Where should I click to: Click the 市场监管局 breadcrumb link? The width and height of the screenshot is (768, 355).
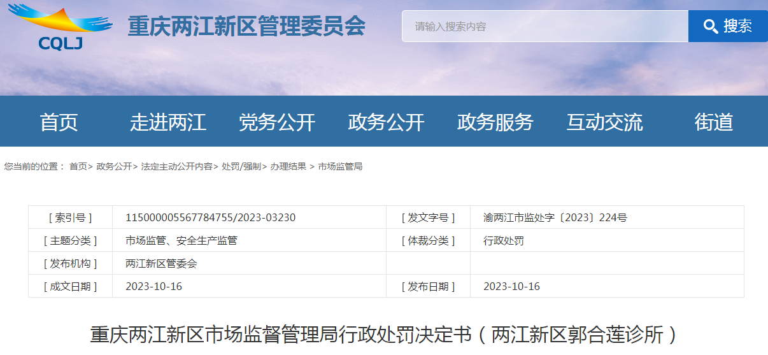coord(340,166)
